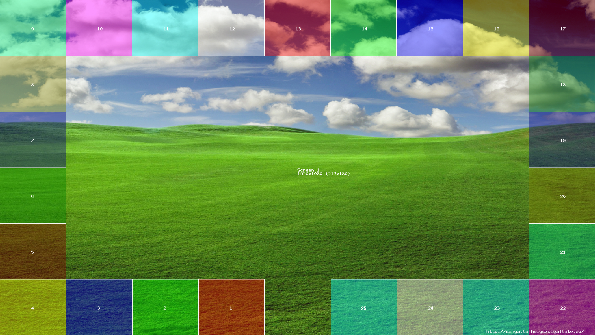
Task: Click the yellow cloud zone 16
Action: [x=496, y=28]
